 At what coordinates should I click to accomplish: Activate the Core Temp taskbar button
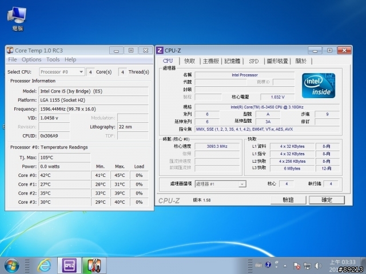coord(94,265)
